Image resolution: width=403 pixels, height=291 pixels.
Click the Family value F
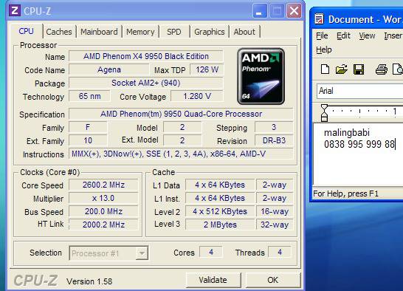[x=88, y=127]
